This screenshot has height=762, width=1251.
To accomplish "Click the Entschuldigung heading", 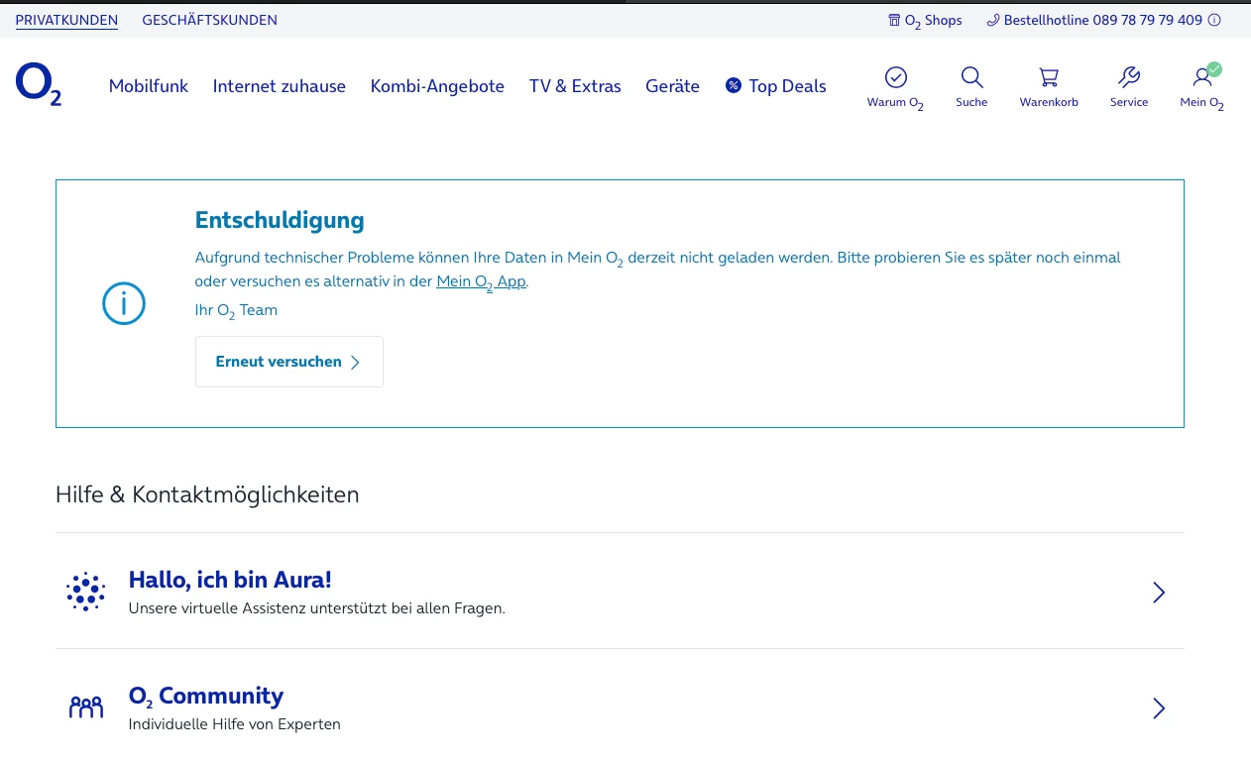I will [x=280, y=220].
